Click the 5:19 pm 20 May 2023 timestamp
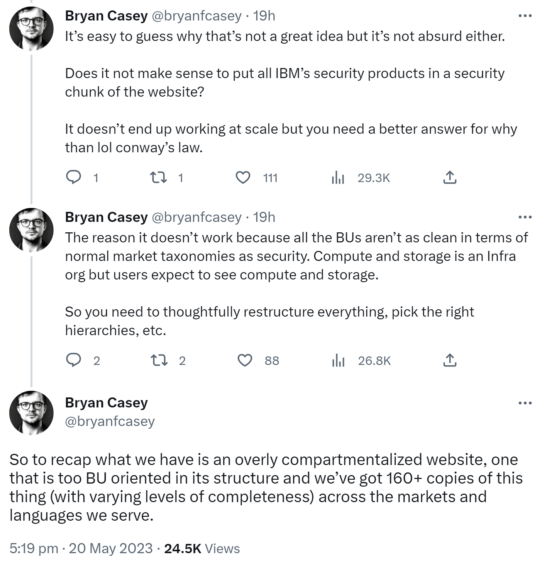This screenshot has height=564, width=542. point(81,548)
